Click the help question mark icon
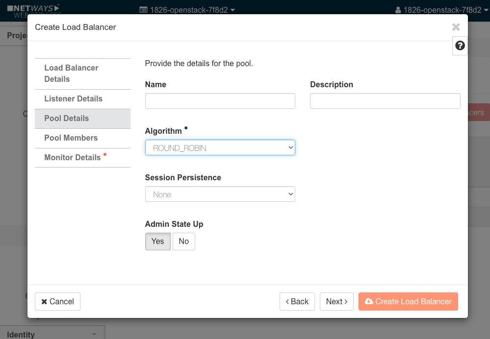 [460, 46]
